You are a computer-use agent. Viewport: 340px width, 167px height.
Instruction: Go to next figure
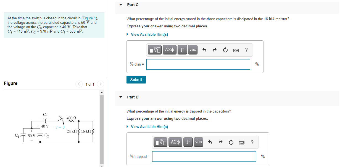click(x=101, y=84)
